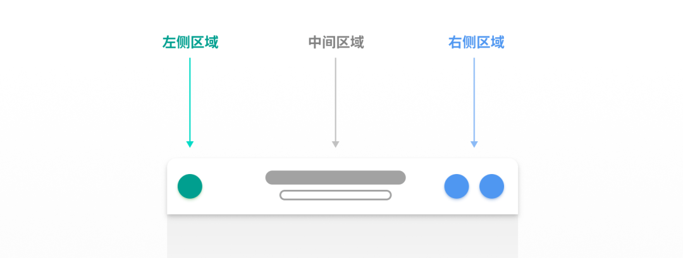Screen dimensions: 683x258
Task: Click the character 域 in the blue label
Action: [498, 42]
